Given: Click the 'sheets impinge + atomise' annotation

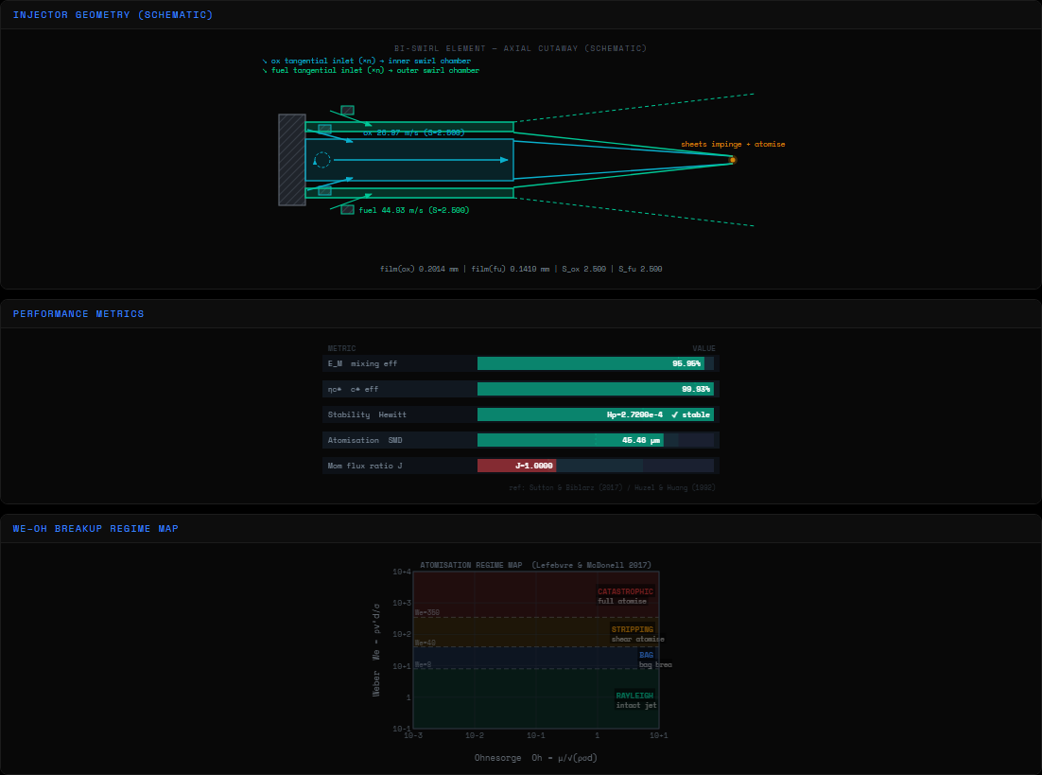Looking at the screenshot, I should (733, 144).
